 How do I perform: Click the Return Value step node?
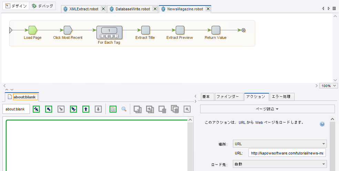[216, 30]
